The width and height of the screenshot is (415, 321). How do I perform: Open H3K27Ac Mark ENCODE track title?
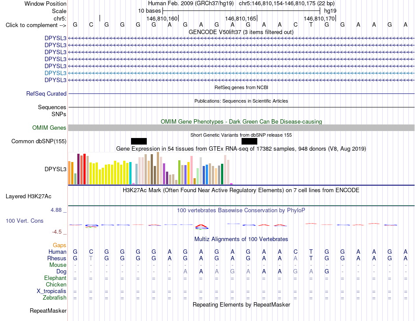pyautogui.click(x=241, y=190)
